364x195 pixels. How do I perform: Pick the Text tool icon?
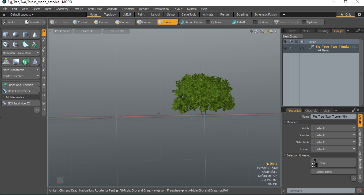(35, 44)
